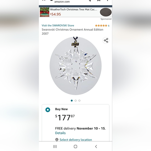Share this product with the circular share icon
This screenshot has width=151, height=151.
click(x=106, y=40)
